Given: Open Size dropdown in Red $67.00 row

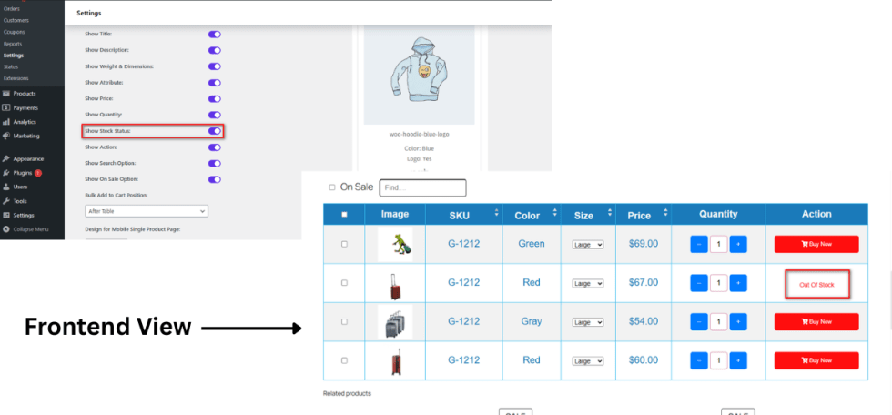Looking at the screenshot, I should pos(588,283).
